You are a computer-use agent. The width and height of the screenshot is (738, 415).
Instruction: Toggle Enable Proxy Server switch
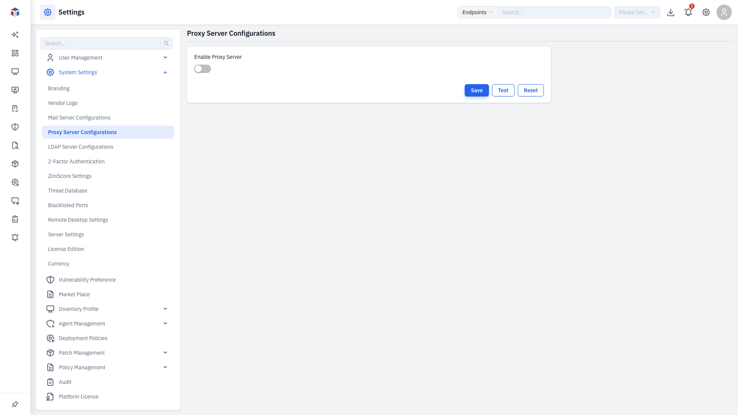tap(203, 69)
